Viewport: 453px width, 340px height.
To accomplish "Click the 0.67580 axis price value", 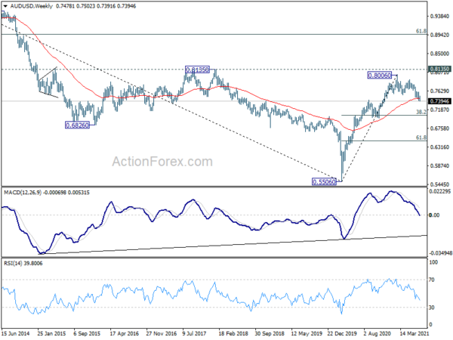I will click(440, 128).
